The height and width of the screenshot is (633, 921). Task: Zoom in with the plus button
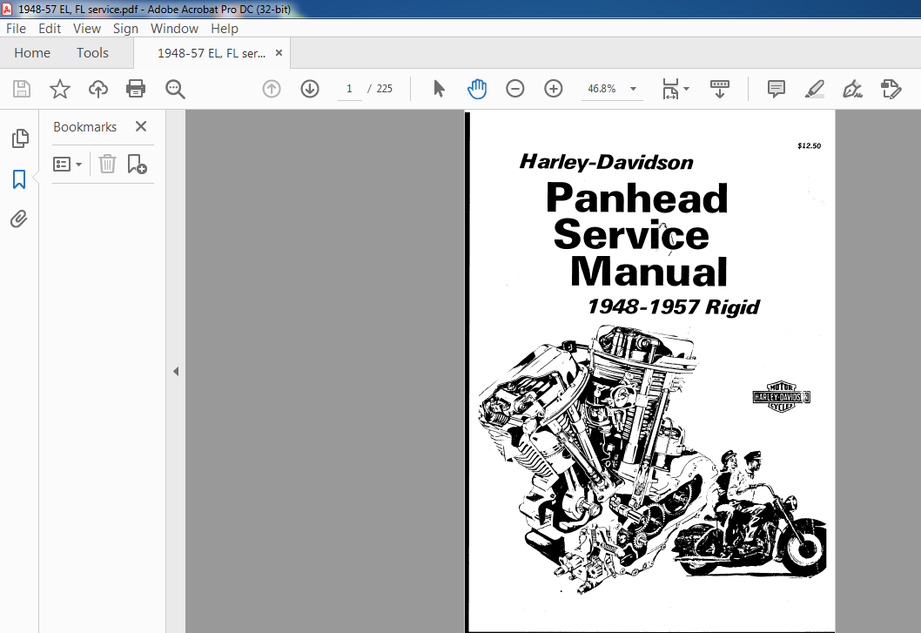[x=554, y=89]
